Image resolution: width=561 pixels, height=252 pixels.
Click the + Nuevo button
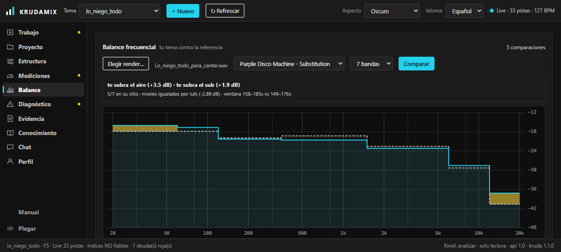click(183, 11)
